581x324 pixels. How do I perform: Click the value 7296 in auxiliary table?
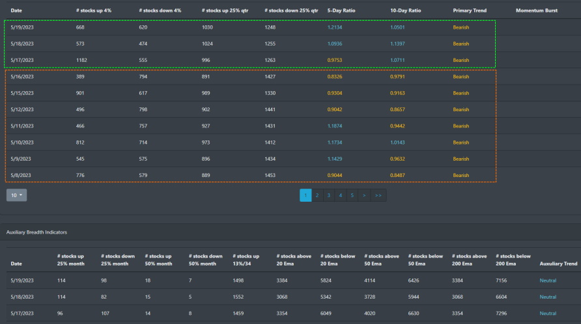click(x=502, y=313)
